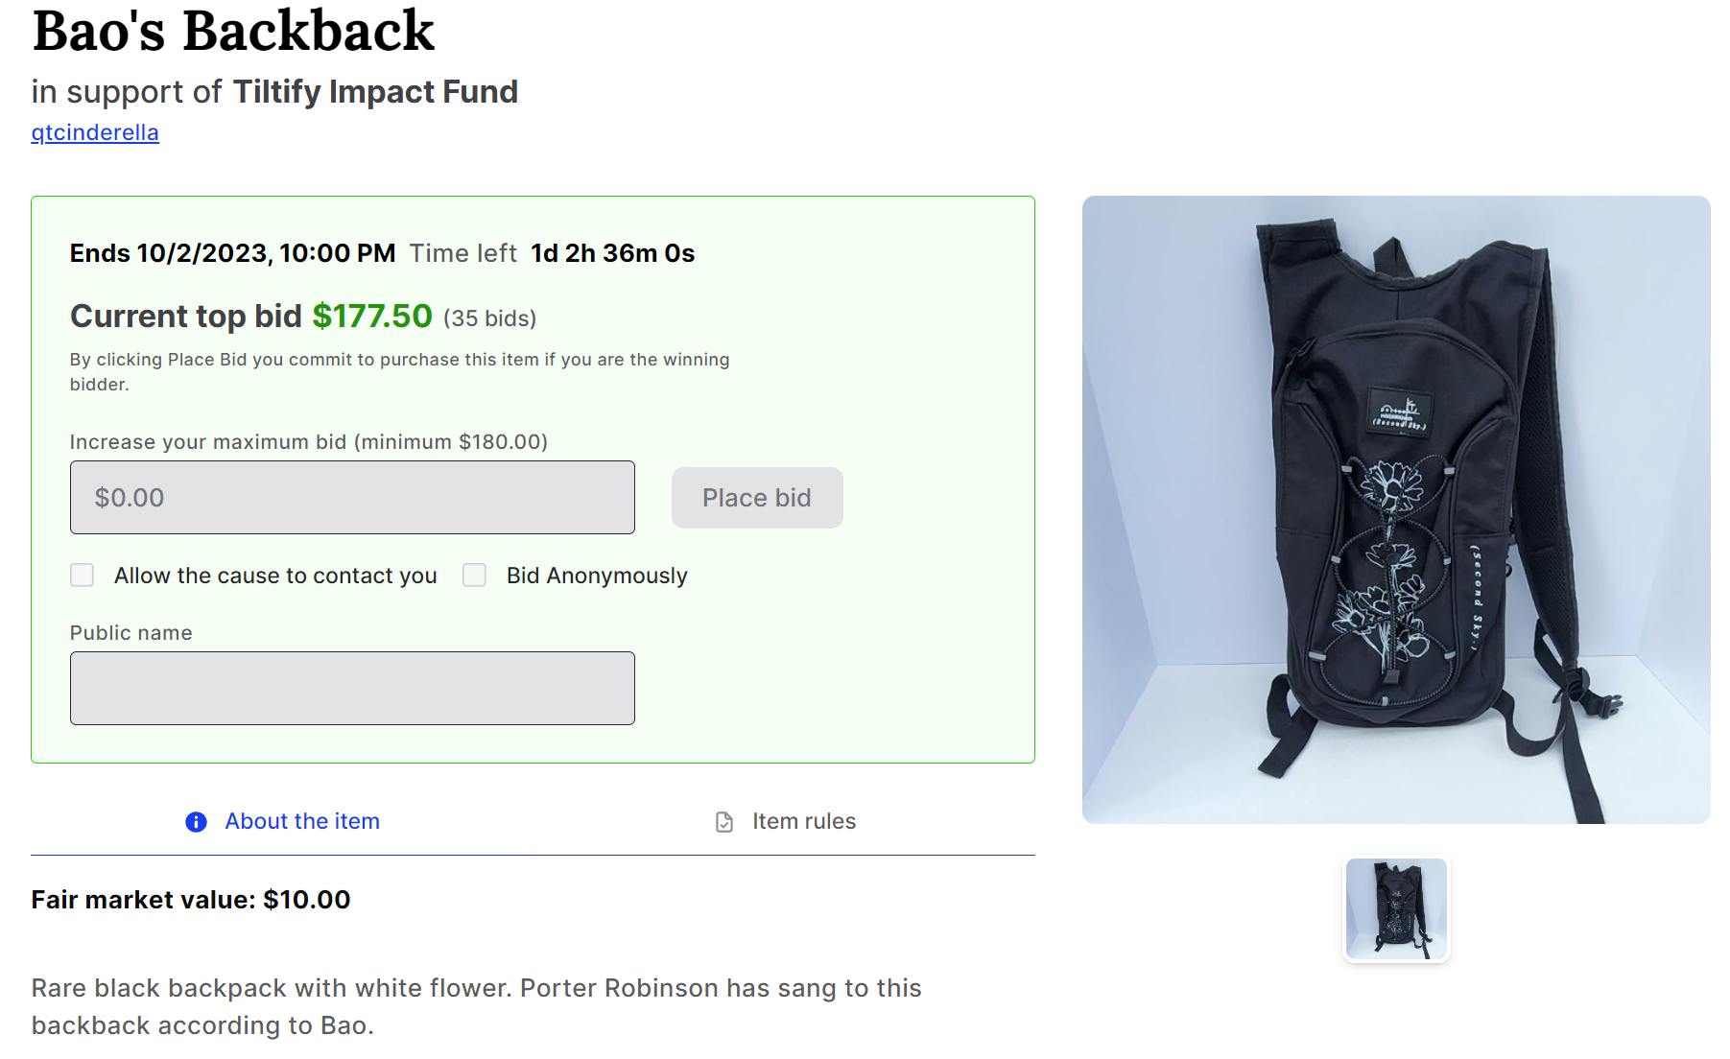Click the $177.50 current top bid amount
The height and width of the screenshot is (1059, 1730).
[x=372, y=317]
